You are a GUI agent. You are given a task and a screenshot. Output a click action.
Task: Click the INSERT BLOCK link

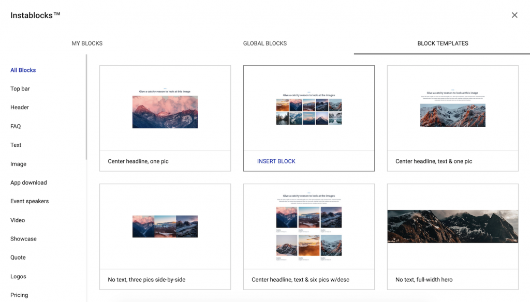click(x=276, y=161)
